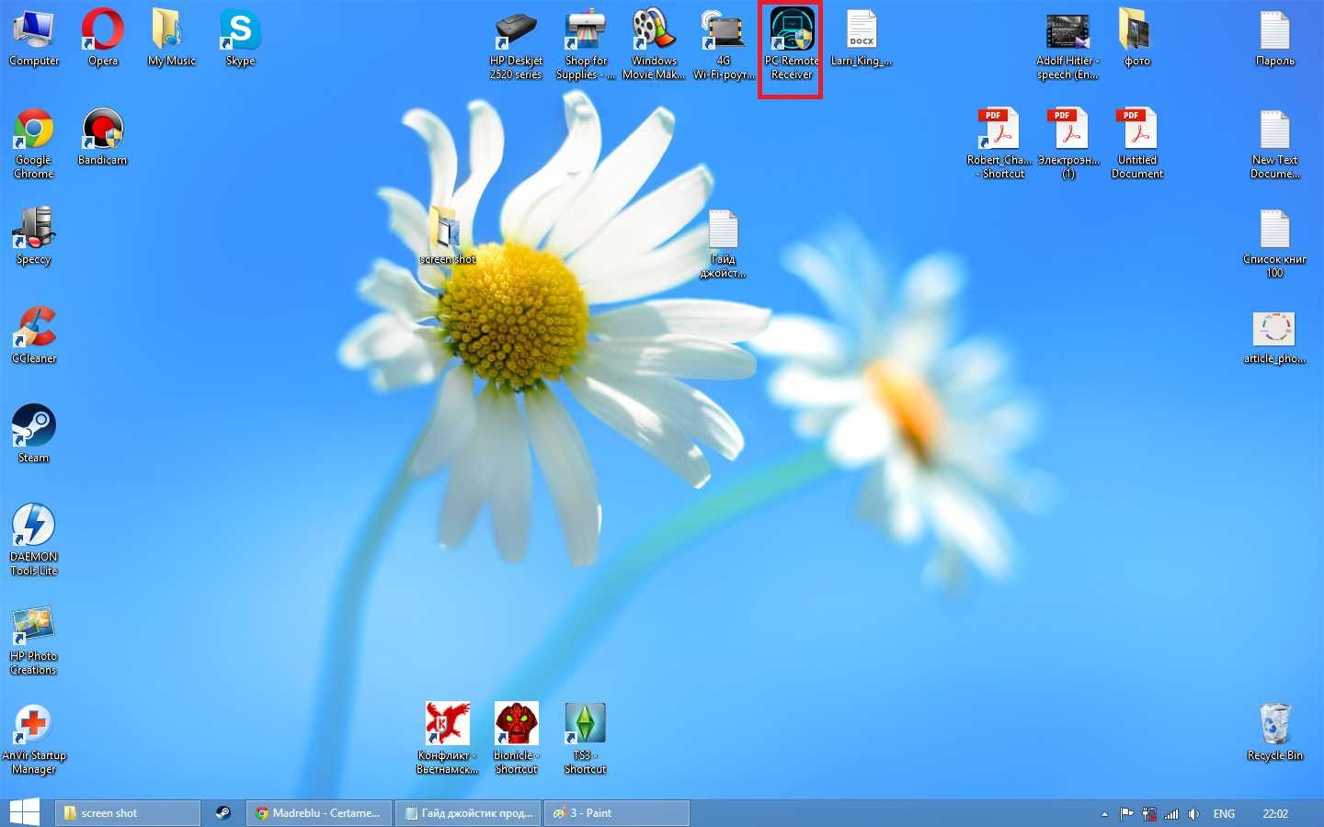1324x827 pixels.
Task: Select the Гайд джойст... text file on desktop
Action: pos(724,244)
